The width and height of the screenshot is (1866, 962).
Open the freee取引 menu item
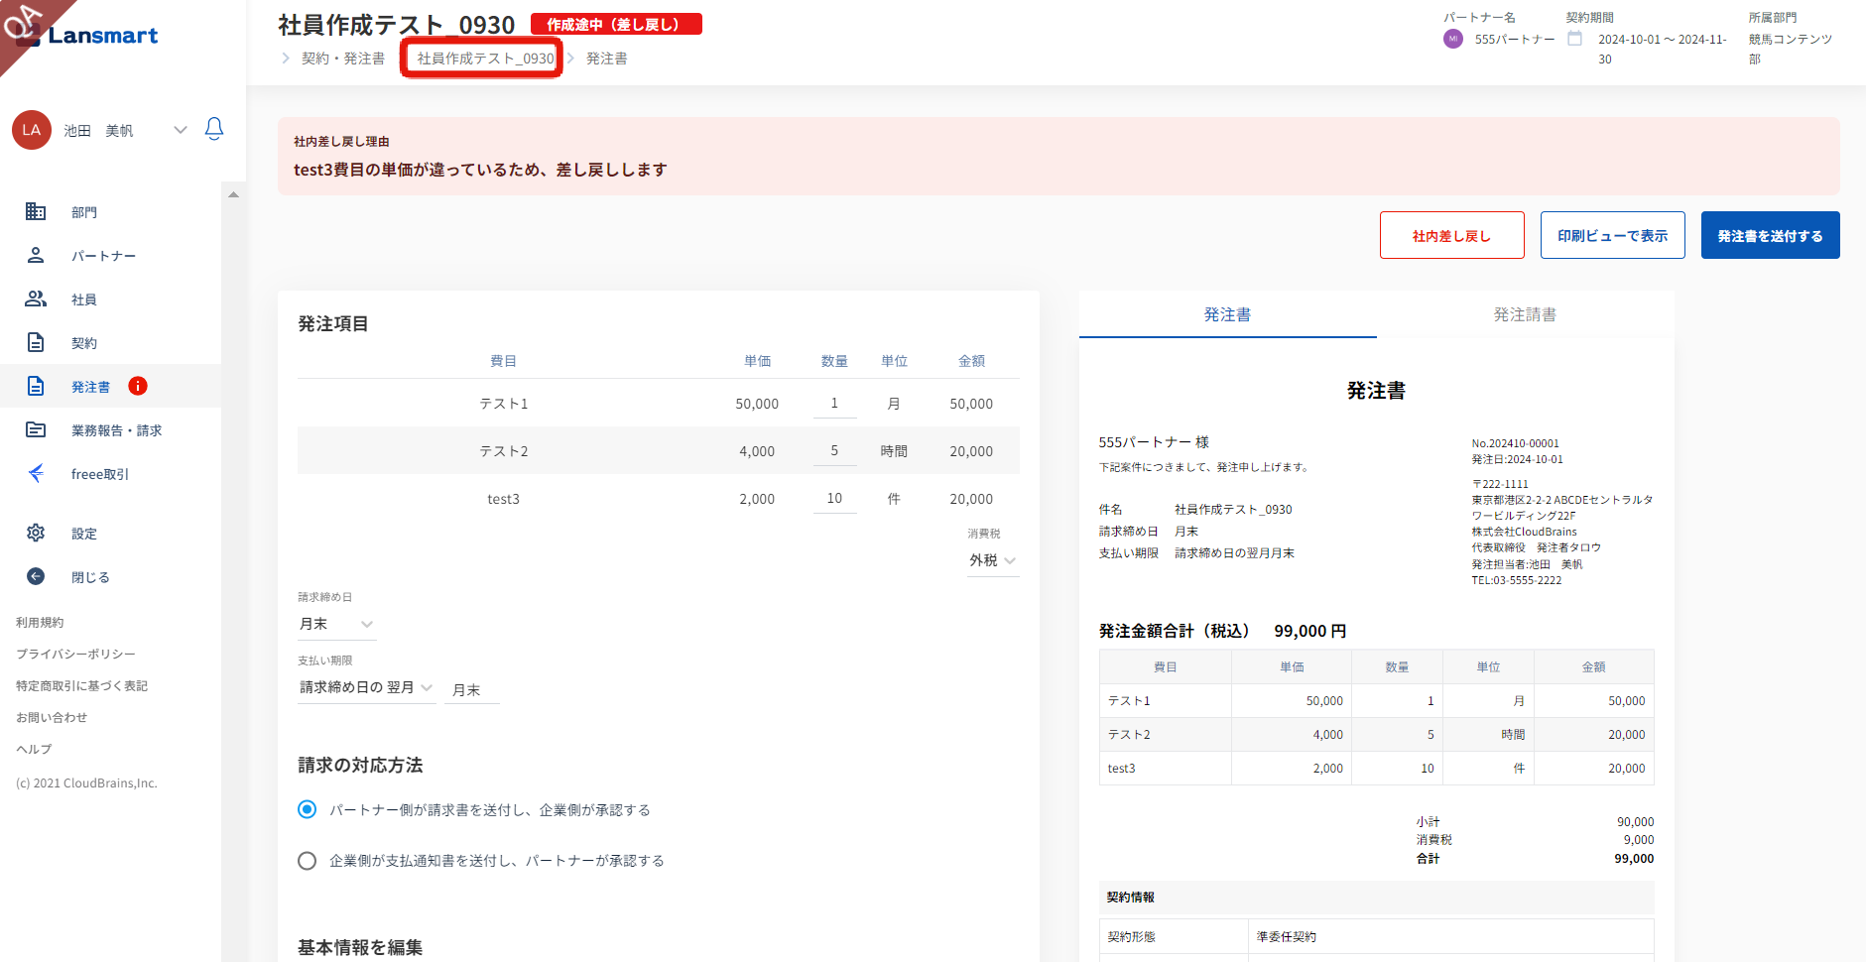point(110,473)
